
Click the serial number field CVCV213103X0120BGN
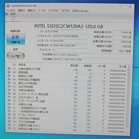click(70, 36)
